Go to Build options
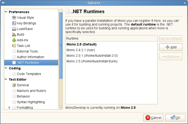 [x=21, y=35]
